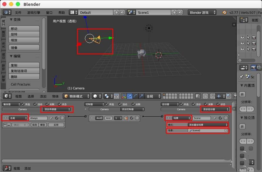The image size is (262, 172).
Task: Click the Scene2 scene field
Action: click(207, 131)
